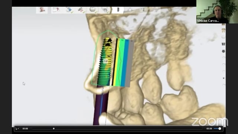Adjust the volume slider knob on the player bar
Viewport: 238px width, 134px height.
point(220,129)
